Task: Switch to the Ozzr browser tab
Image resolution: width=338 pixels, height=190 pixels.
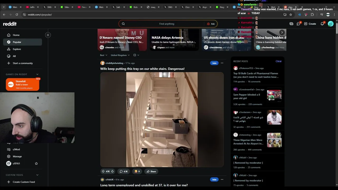Action: coord(189,7)
